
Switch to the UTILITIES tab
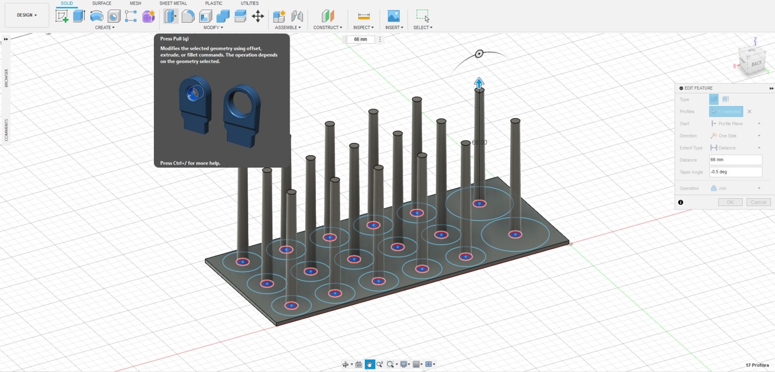[x=250, y=4]
